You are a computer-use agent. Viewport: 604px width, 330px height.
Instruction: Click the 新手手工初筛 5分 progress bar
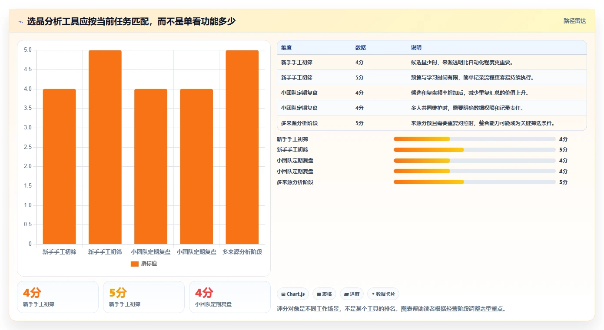(x=475, y=150)
